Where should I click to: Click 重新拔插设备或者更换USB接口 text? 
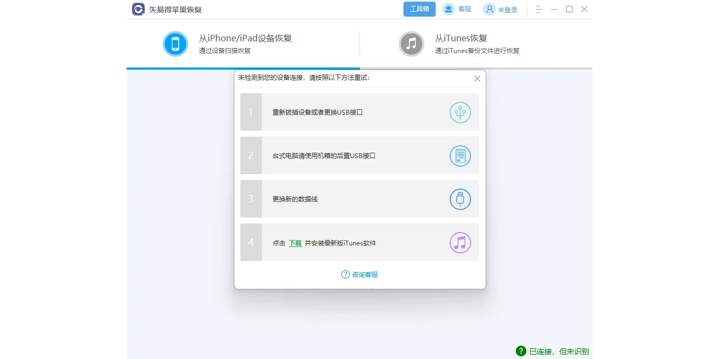coord(318,113)
